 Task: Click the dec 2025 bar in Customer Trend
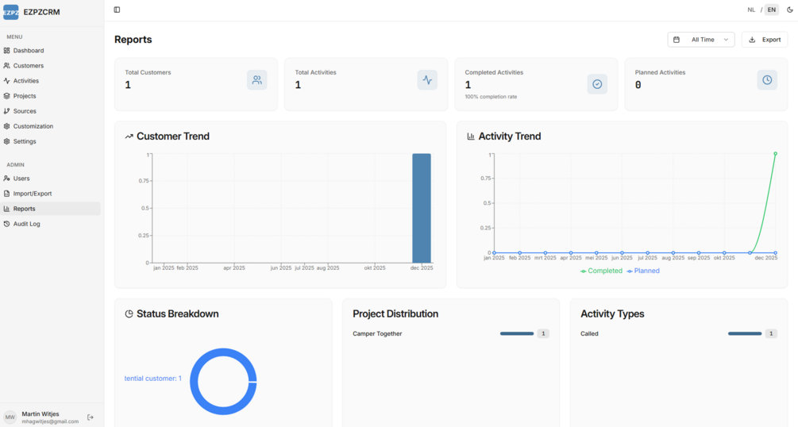click(422, 208)
